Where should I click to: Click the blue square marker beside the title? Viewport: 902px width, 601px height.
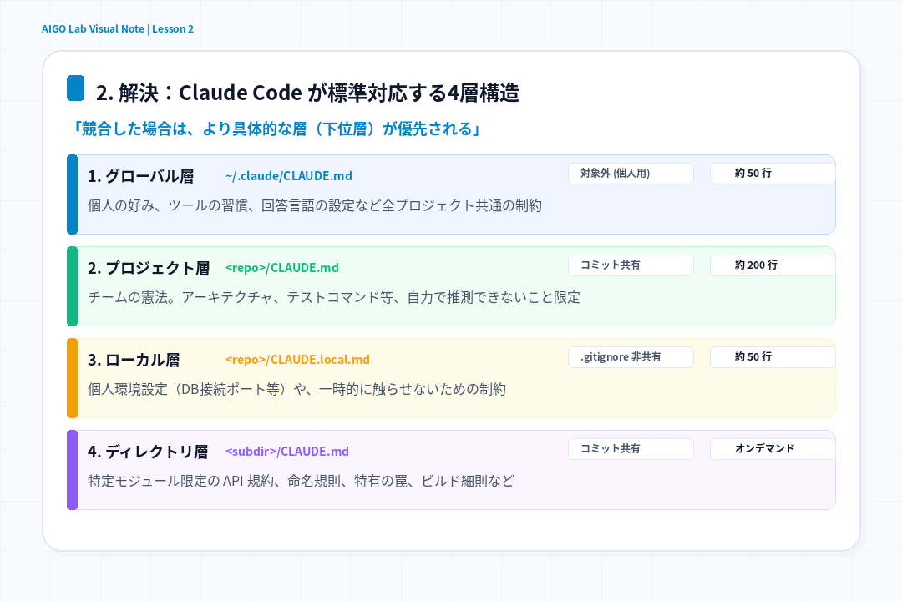point(75,88)
